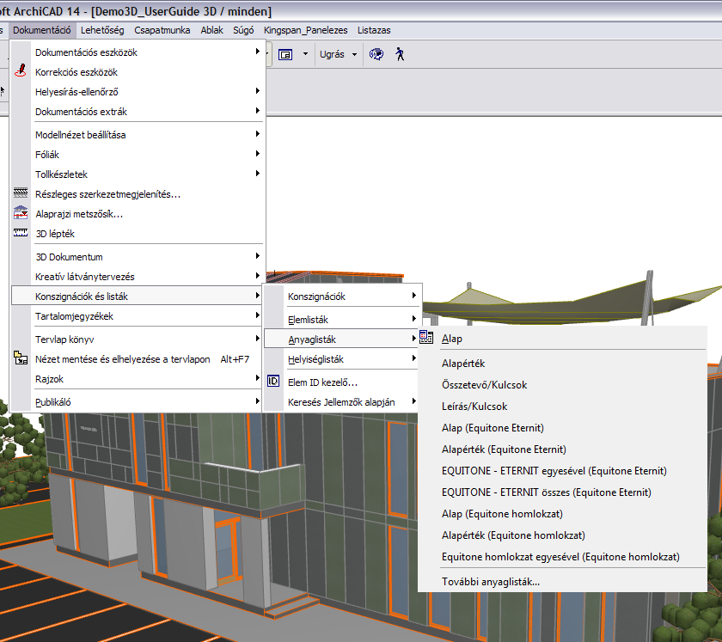The height and width of the screenshot is (642, 722).
Task: Expand the Rajzok submenu arrow
Action: (258, 377)
